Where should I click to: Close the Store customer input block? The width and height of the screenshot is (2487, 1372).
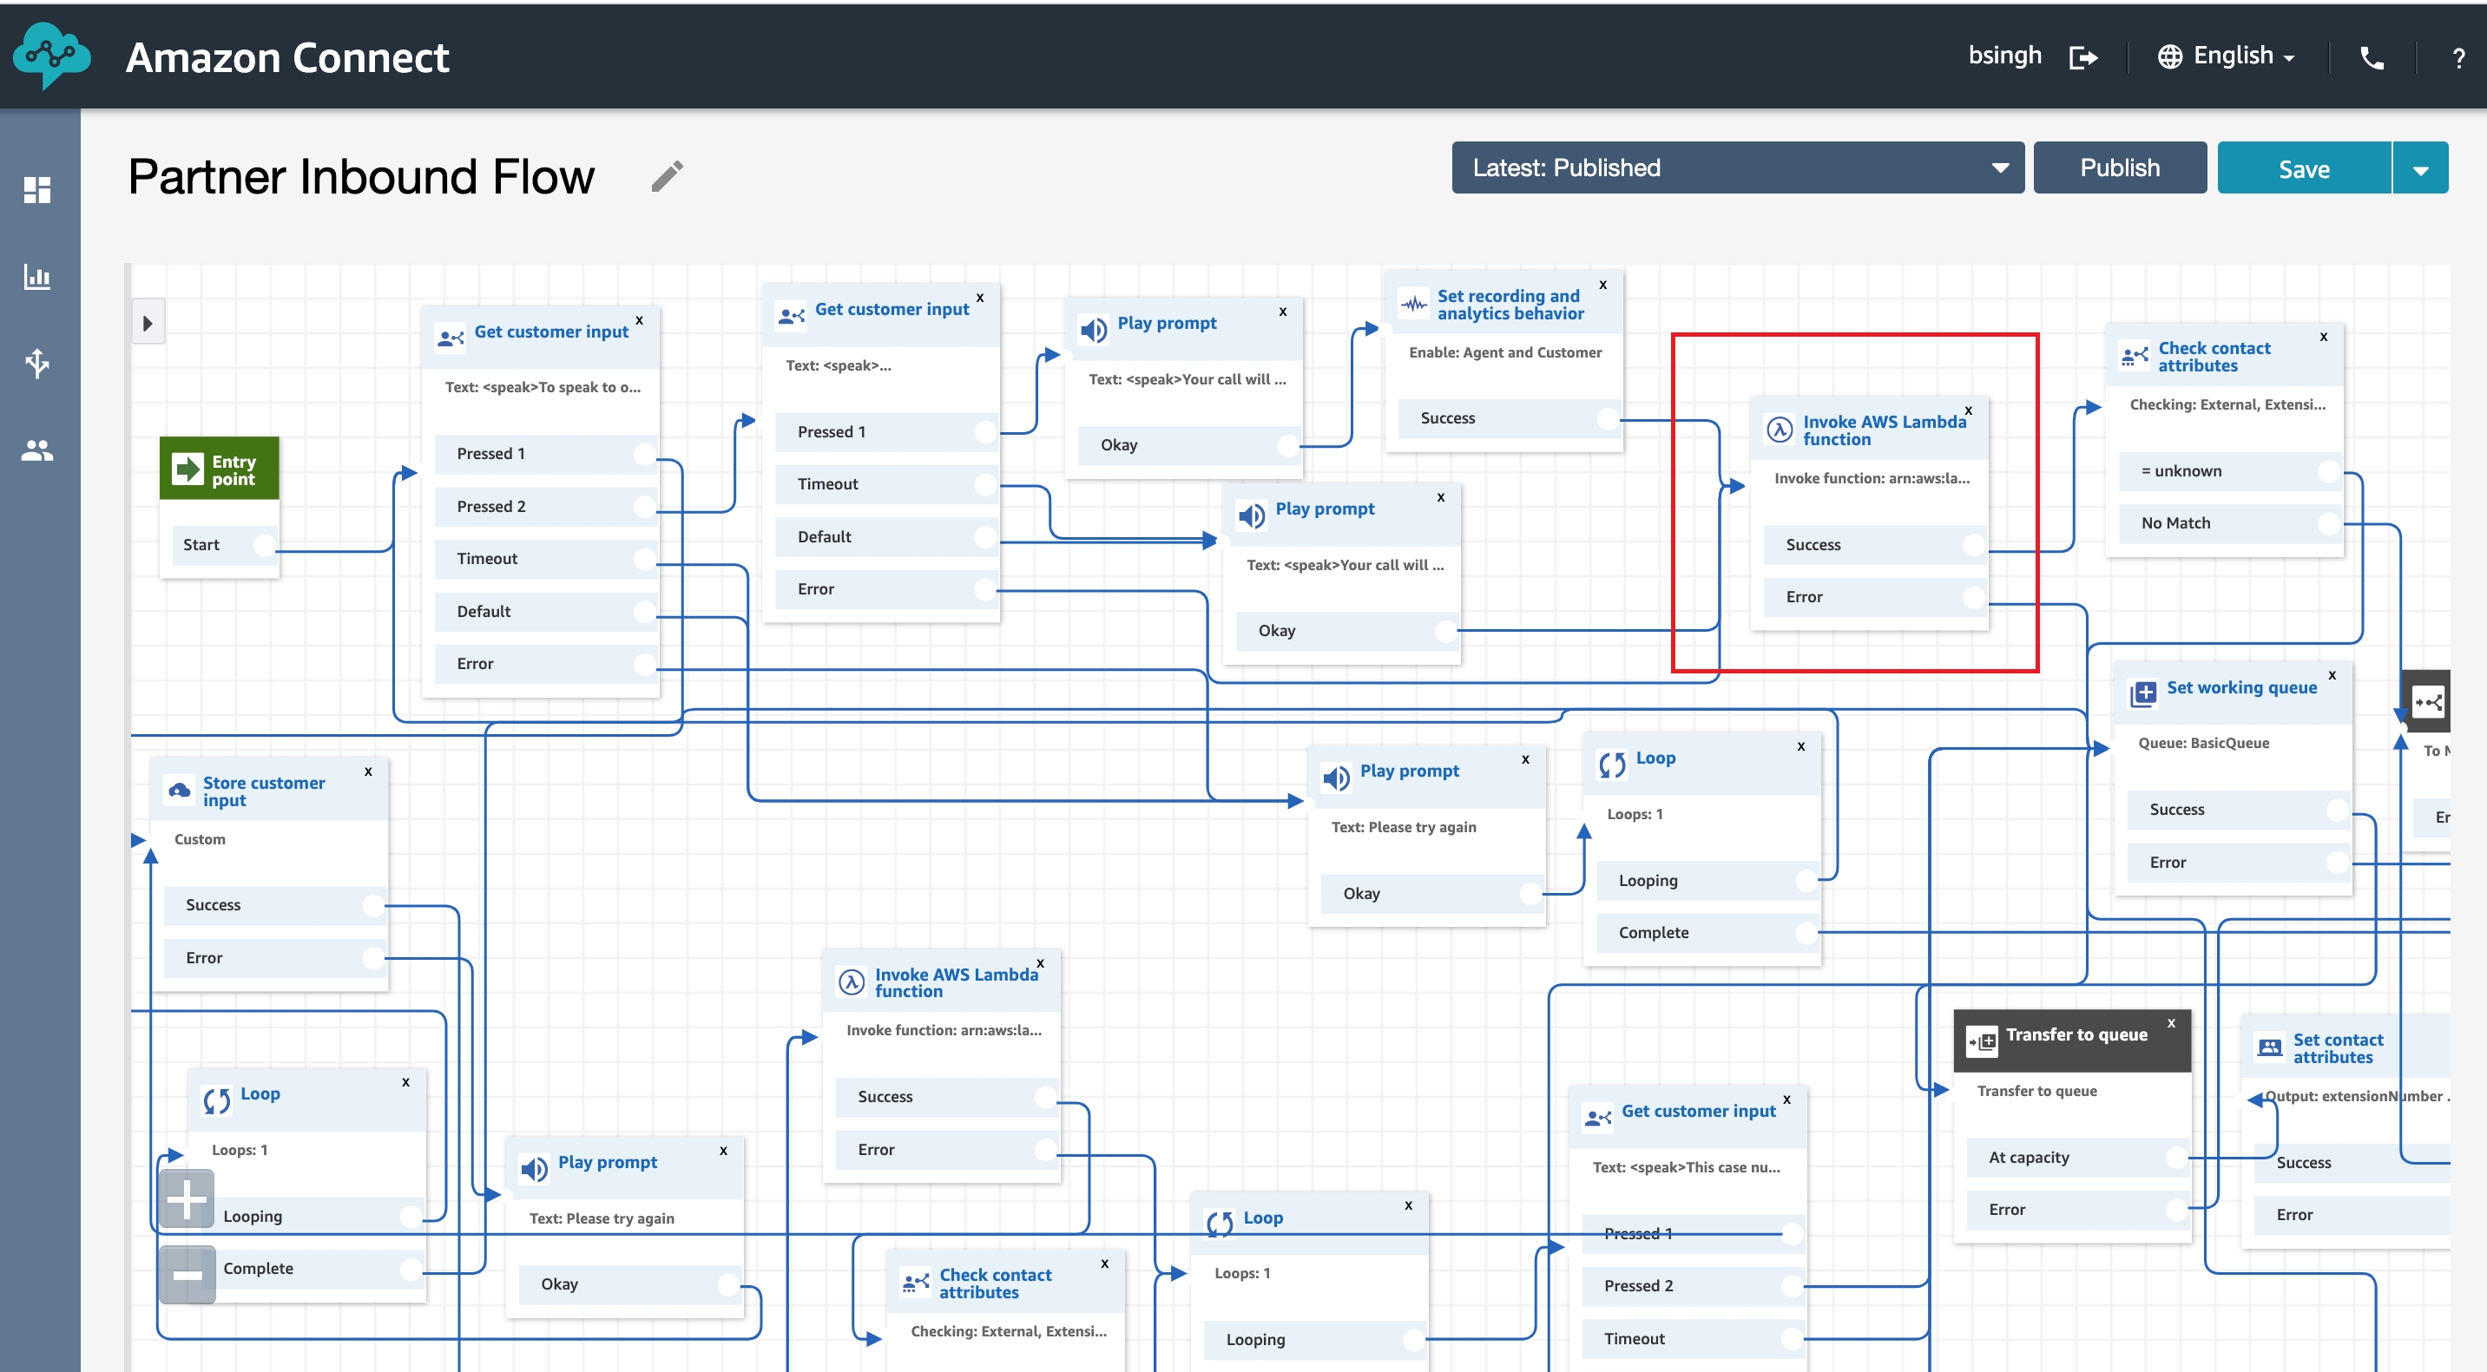[368, 771]
